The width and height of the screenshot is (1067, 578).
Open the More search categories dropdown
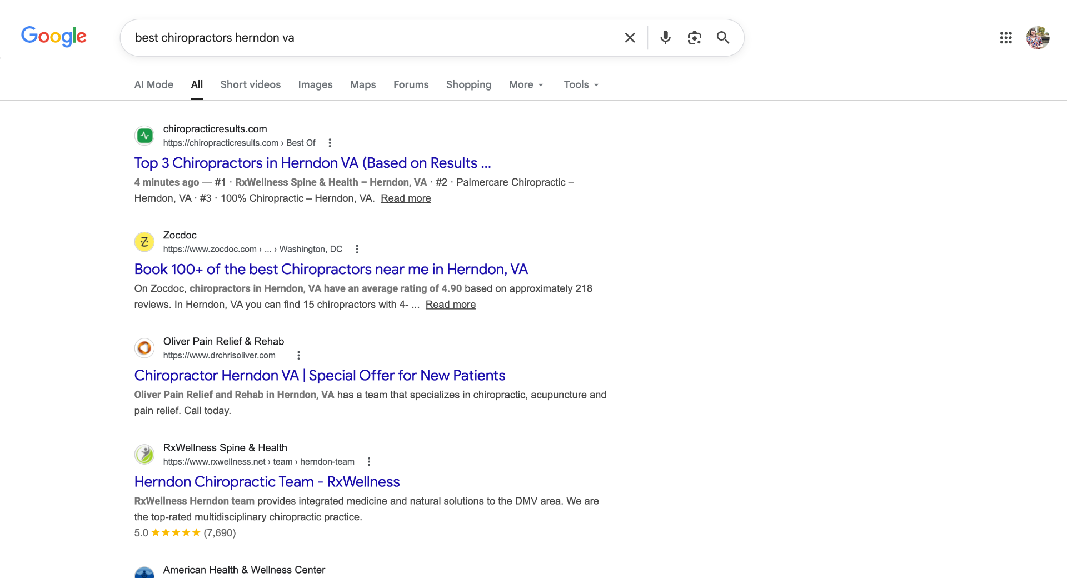(525, 84)
